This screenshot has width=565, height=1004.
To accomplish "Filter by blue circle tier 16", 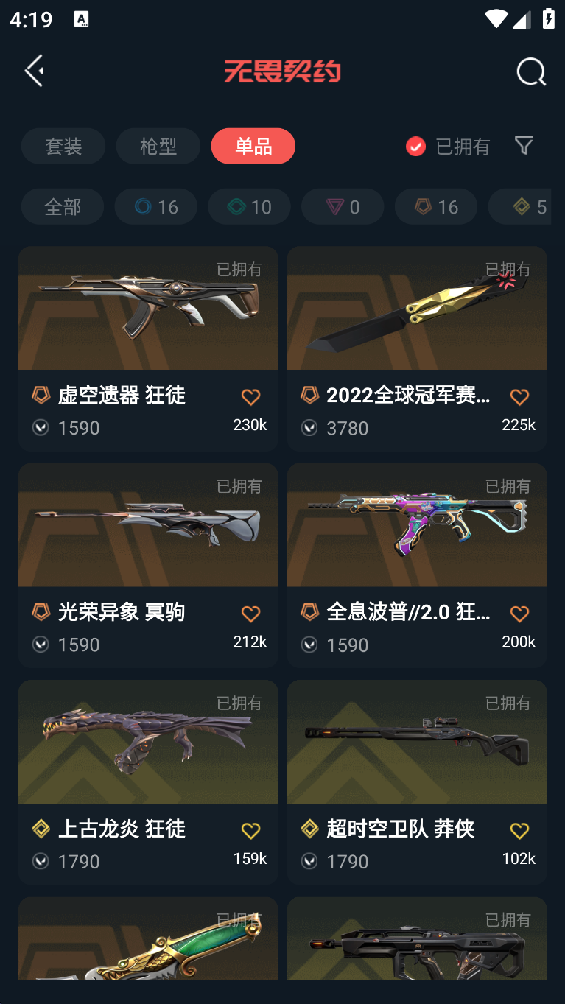I will pyautogui.click(x=156, y=206).
